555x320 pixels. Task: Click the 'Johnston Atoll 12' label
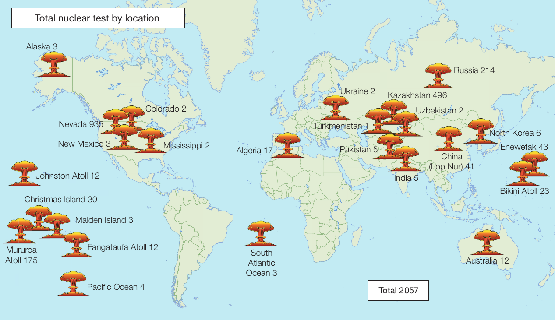coord(68,176)
